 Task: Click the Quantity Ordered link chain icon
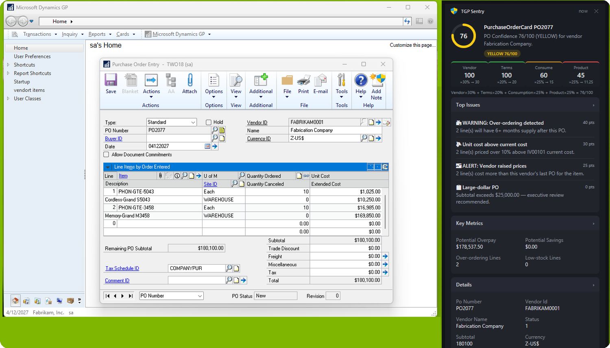point(306,176)
